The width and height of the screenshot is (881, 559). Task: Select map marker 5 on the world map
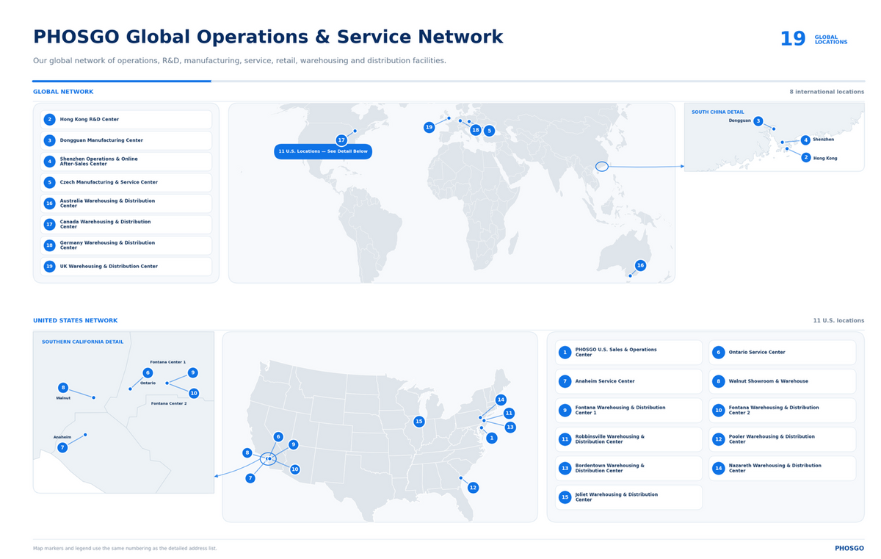pyautogui.click(x=489, y=131)
